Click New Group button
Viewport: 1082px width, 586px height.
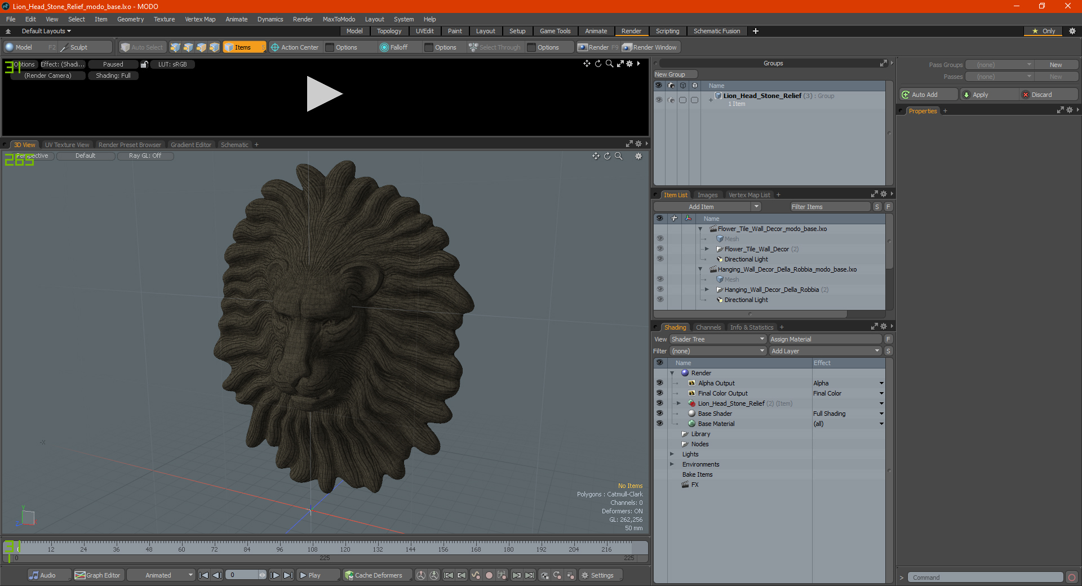pos(675,74)
